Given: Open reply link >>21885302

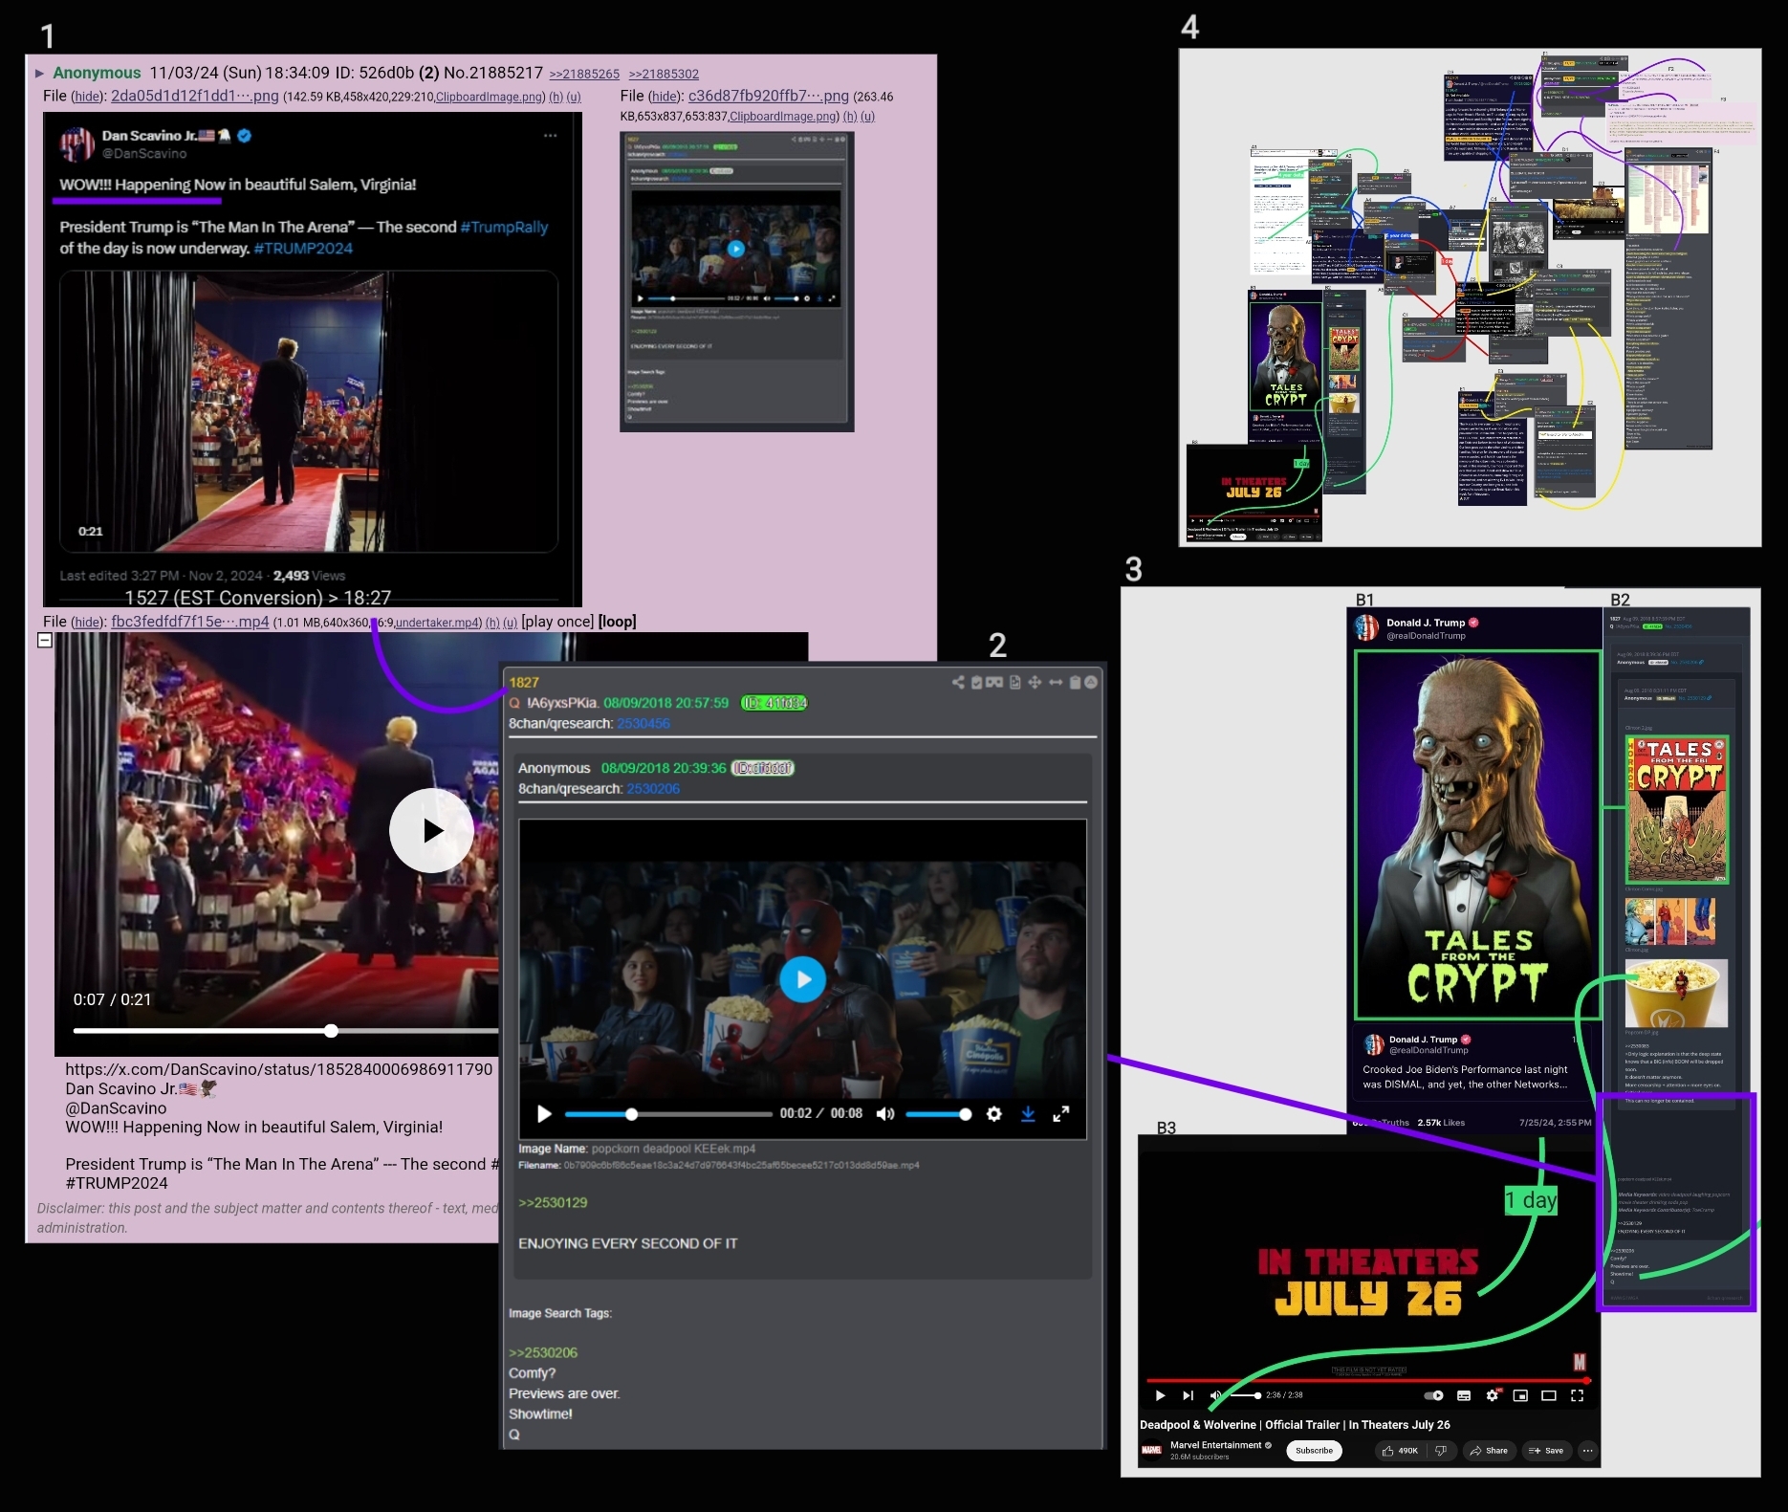Looking at the screenshot, I should pyautogui.click(x=664, y=74).
